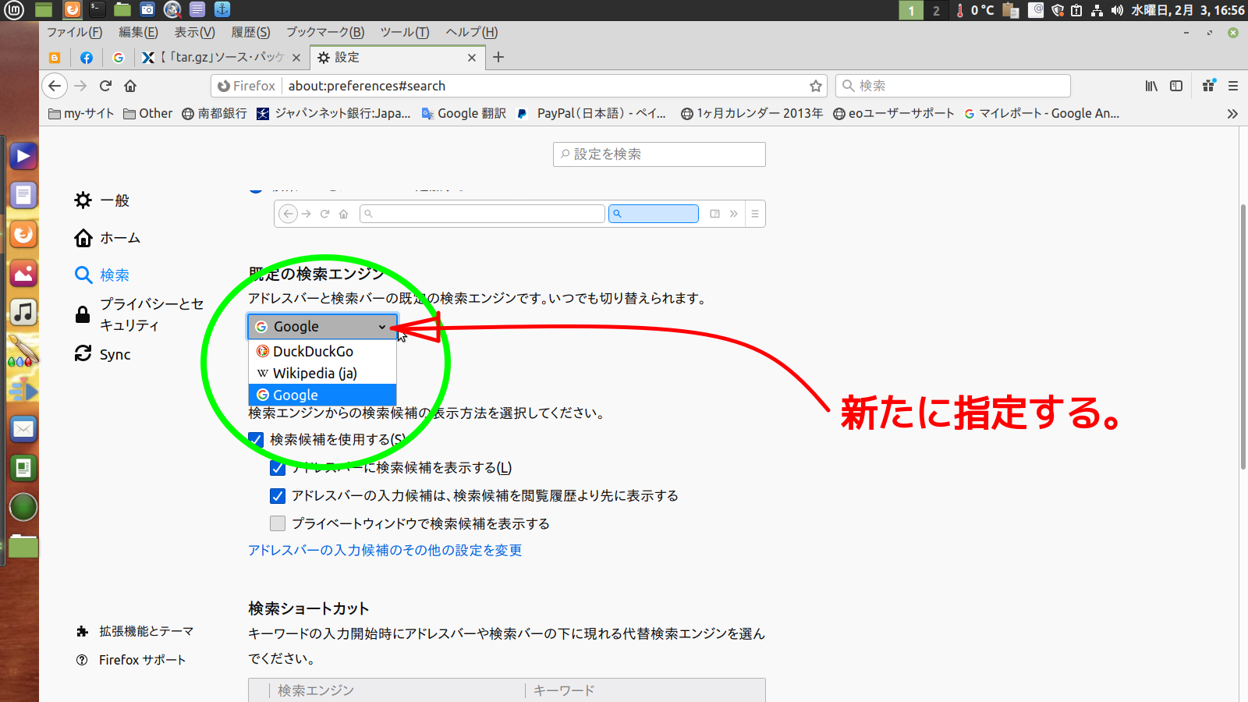Open 拡張機能とテーマ in the sidebar
The image size is (1248, 702).
point(134,631)
